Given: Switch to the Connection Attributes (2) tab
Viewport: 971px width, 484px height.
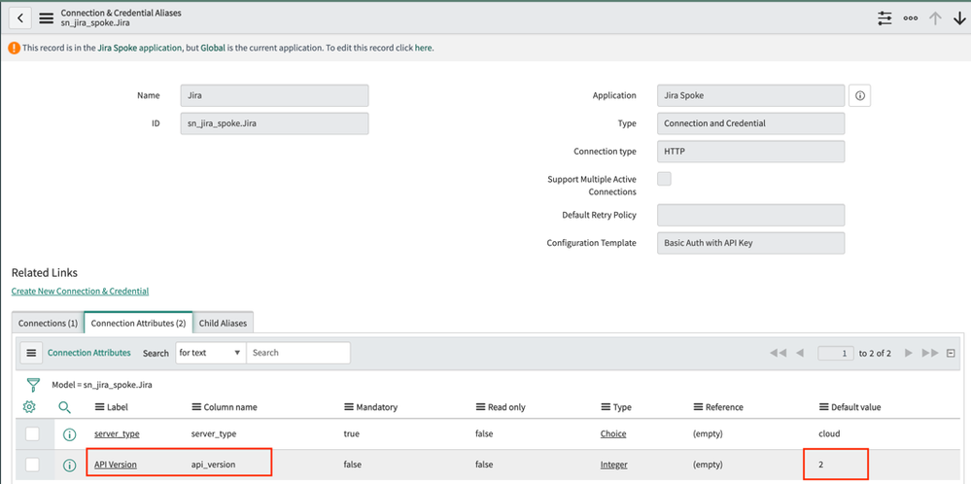Looking at the screenshot, I should 138,323.
